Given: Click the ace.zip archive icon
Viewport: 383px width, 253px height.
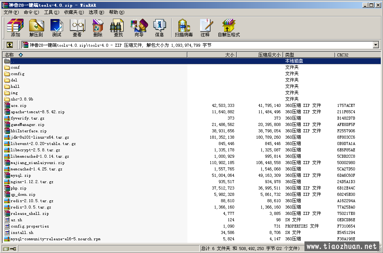Looking at the screenshot, I should pyautogui.click(x=7, y=105).
